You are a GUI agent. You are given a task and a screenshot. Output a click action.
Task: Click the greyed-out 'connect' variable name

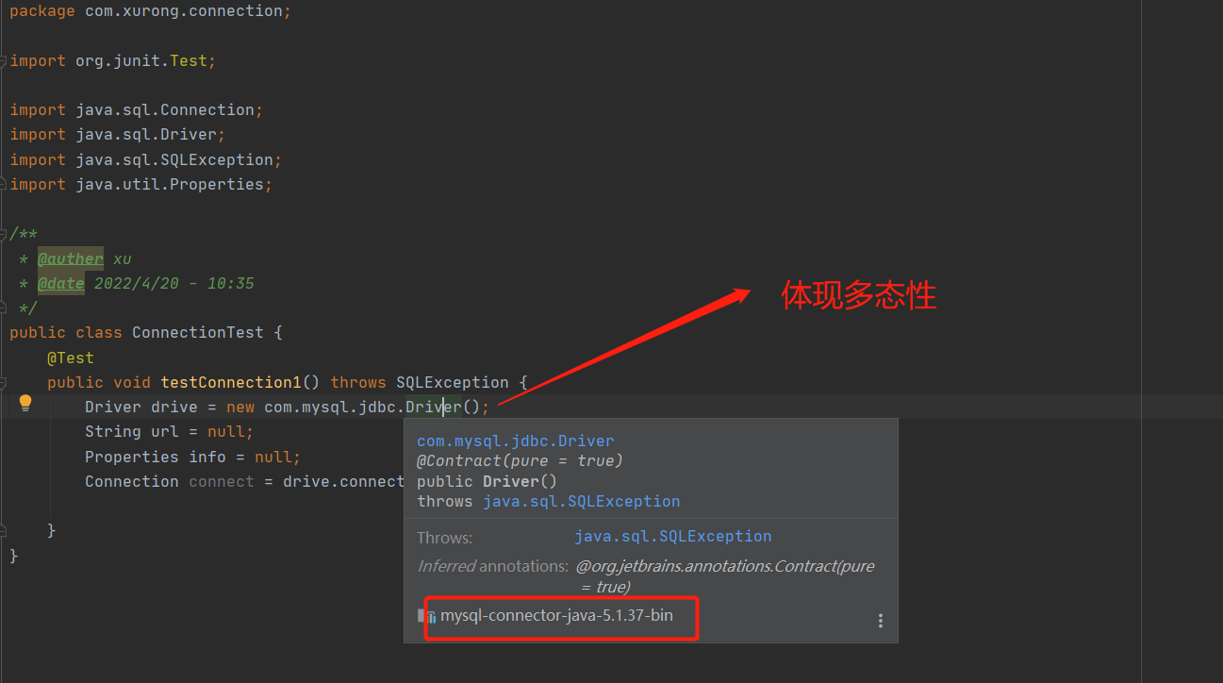[x=222, y=481]
